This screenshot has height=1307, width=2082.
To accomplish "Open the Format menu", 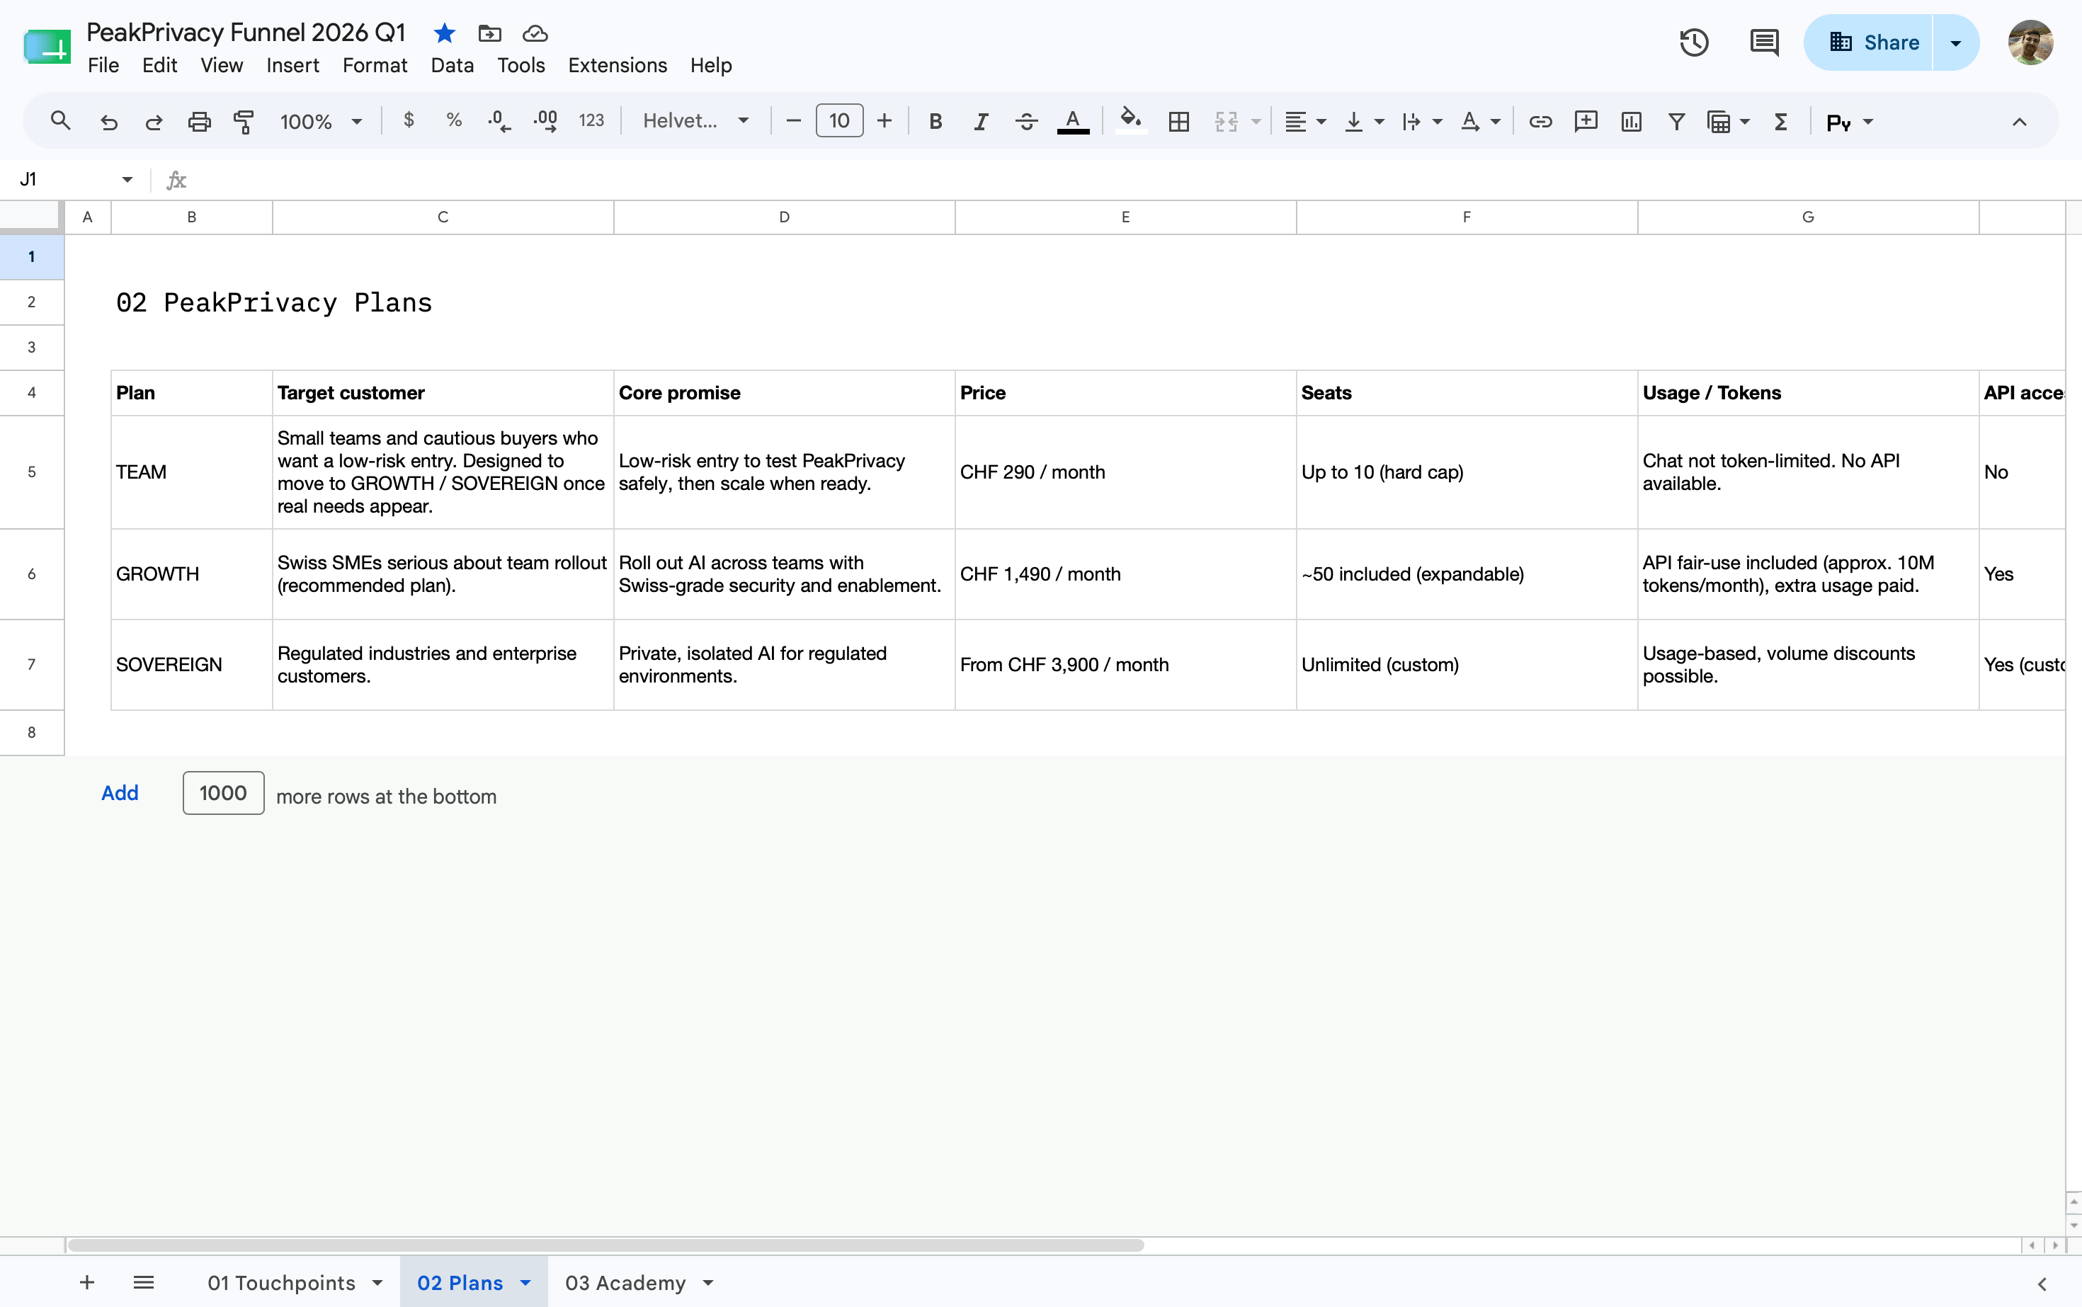I will [375, 66].
